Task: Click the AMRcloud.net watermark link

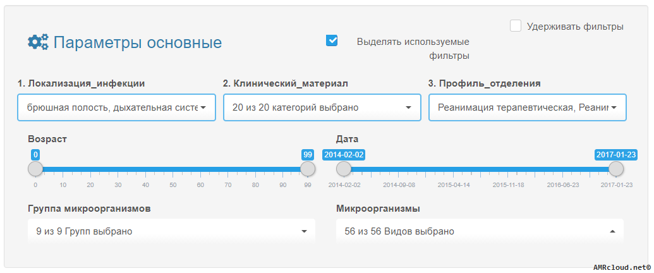Action: click(622, 267)
